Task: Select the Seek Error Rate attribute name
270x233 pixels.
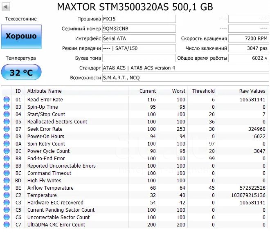Action: pyautogui.click(x=45, y=129)
